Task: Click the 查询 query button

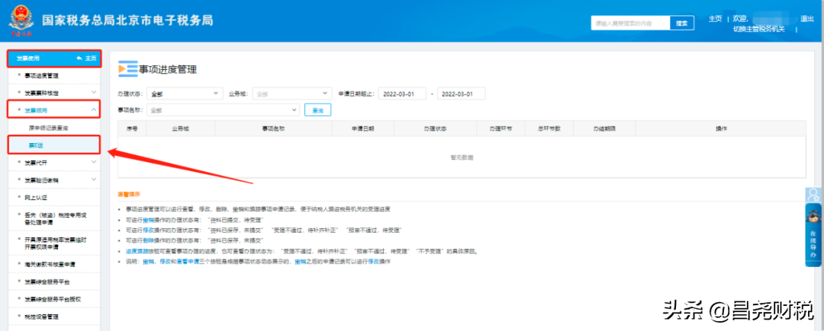Action: (318, 110)
